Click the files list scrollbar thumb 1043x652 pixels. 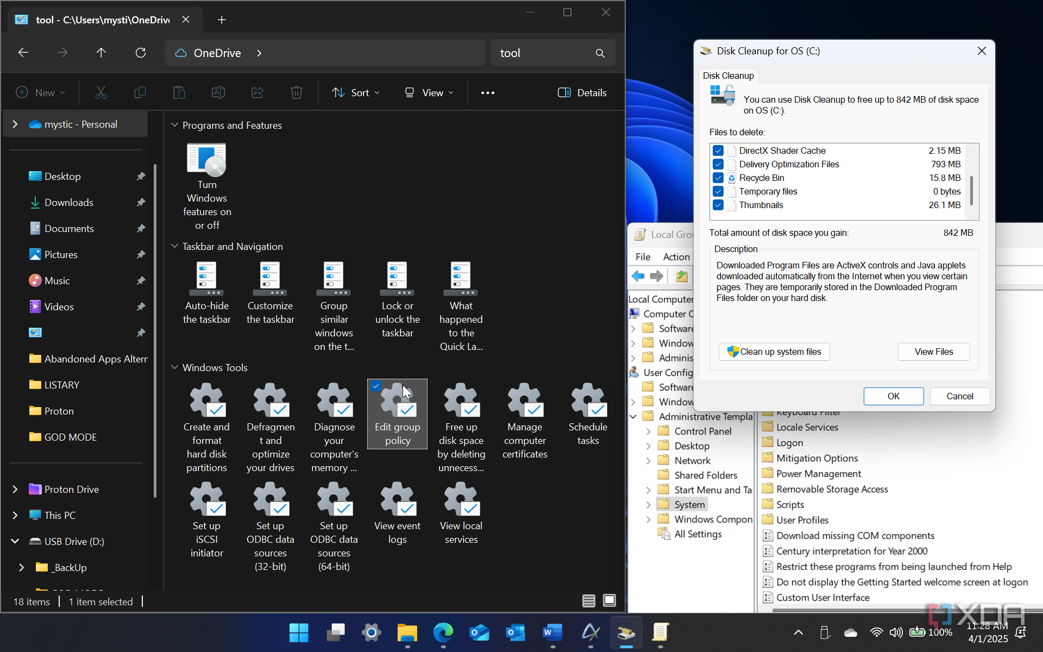point(971,190)
